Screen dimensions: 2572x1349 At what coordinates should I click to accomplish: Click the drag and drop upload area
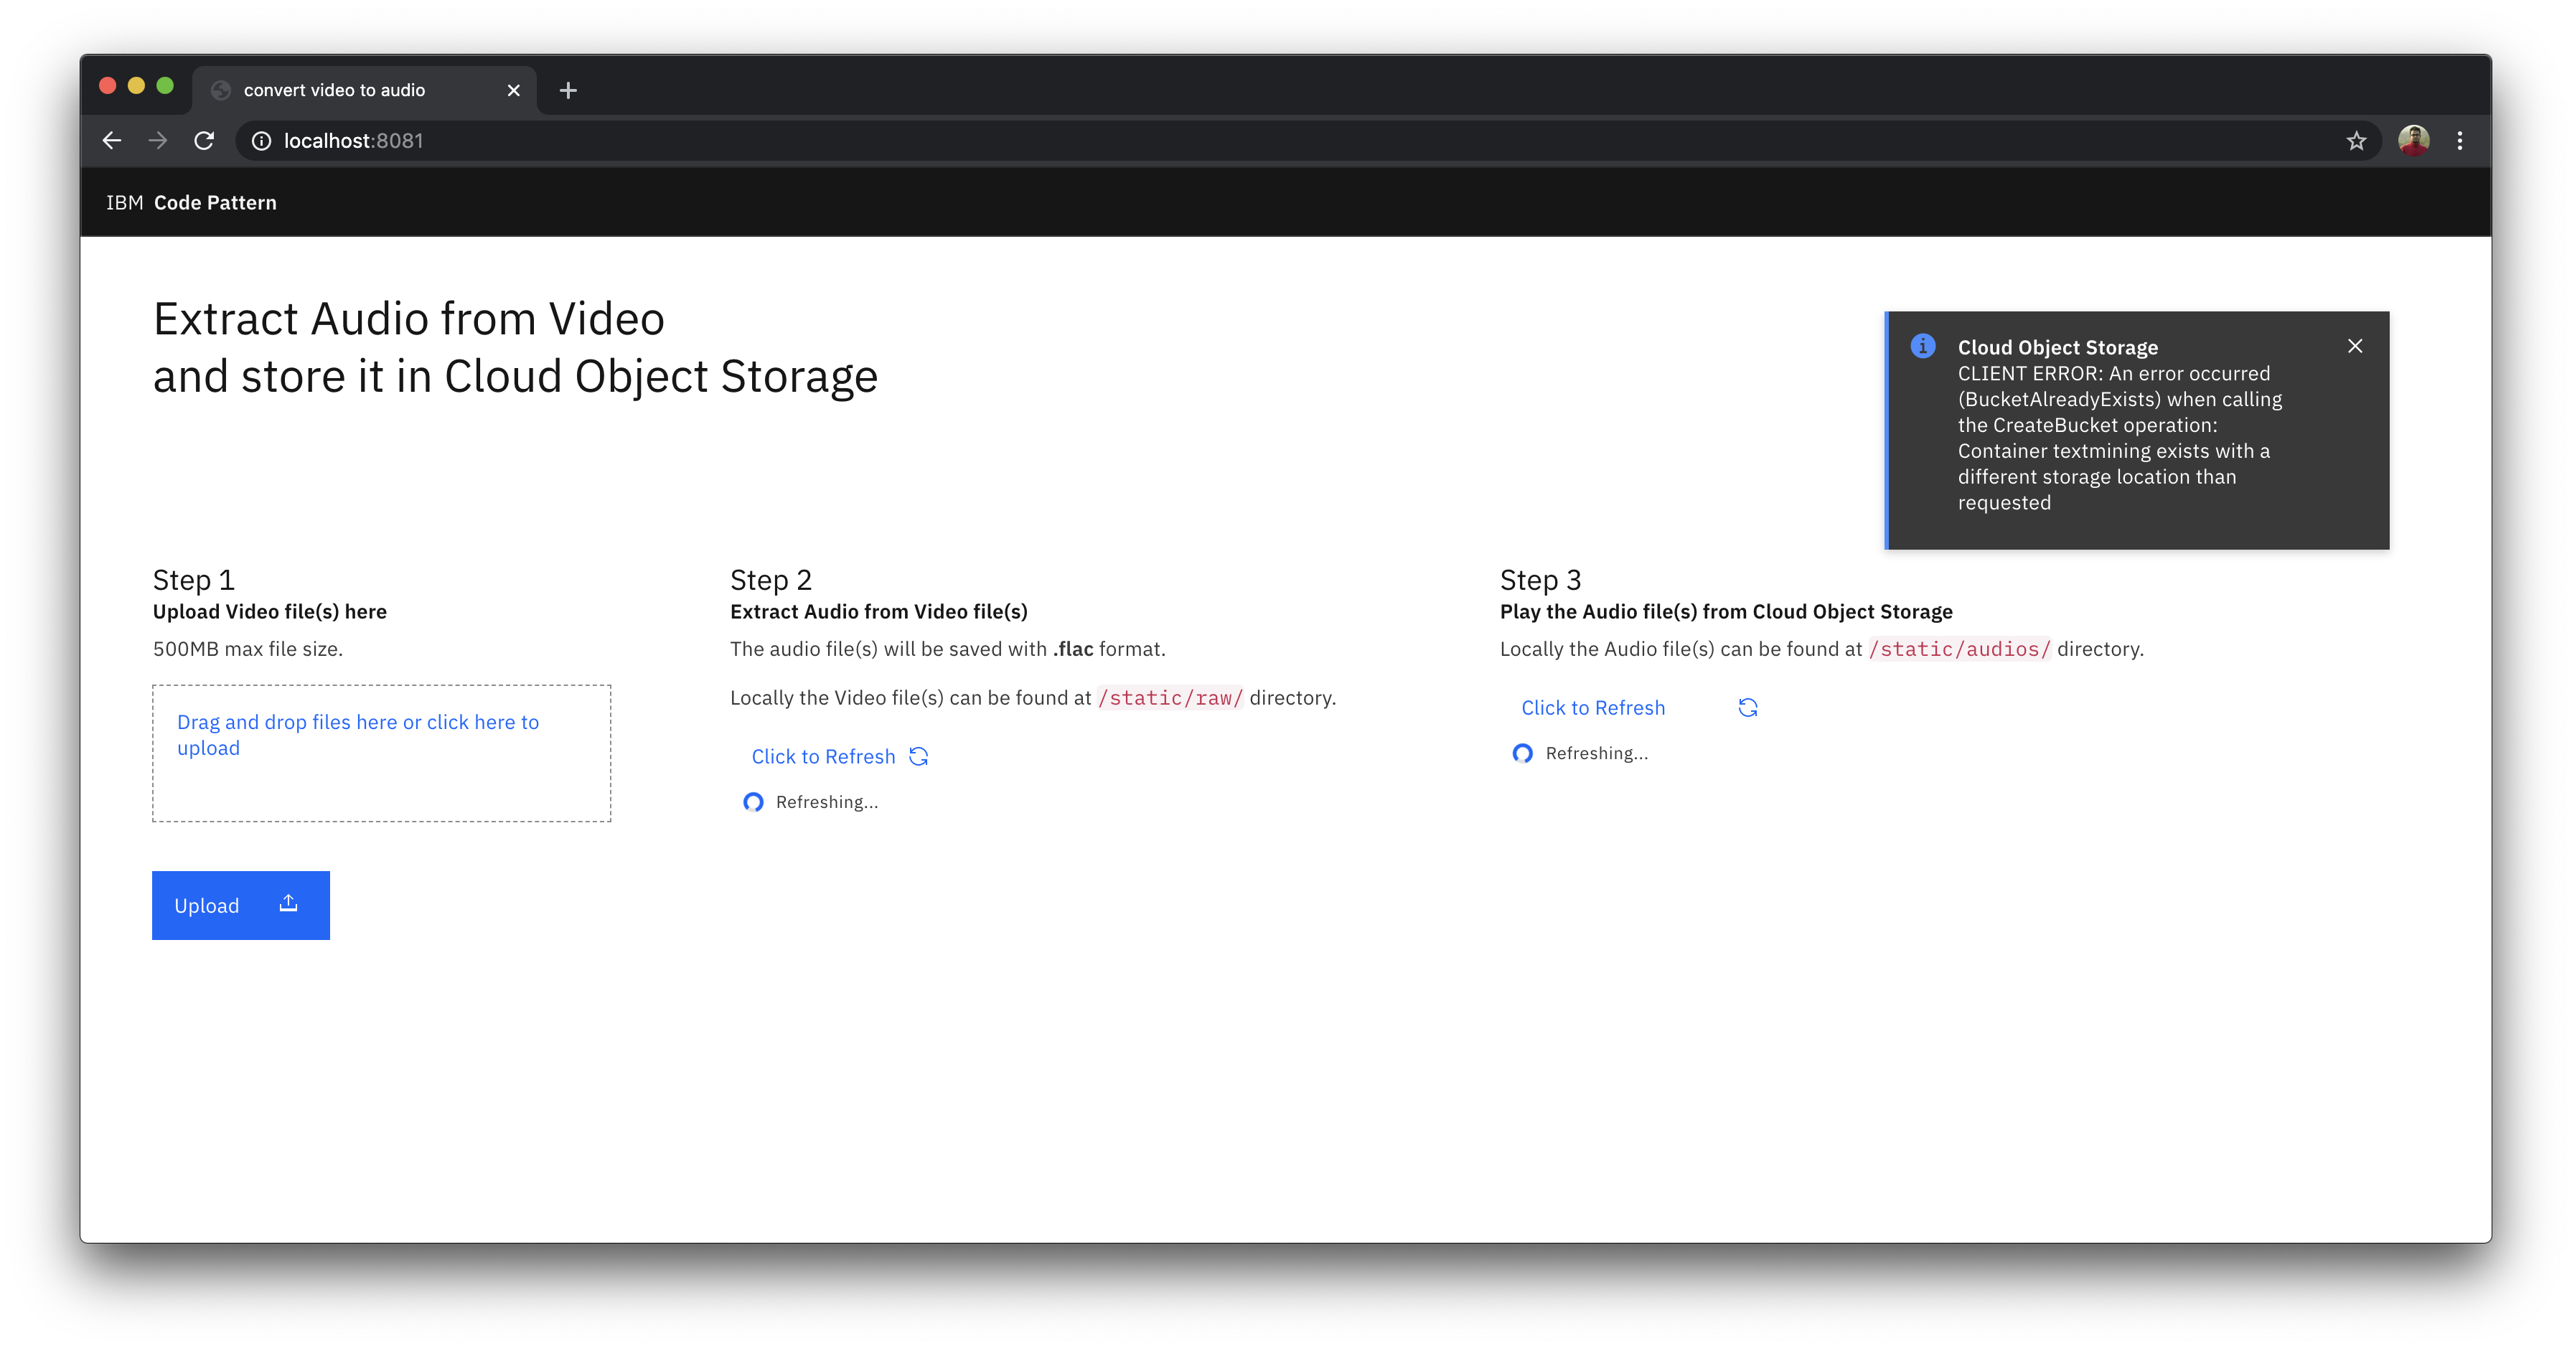pyautogui.click(x=381, y=753)
